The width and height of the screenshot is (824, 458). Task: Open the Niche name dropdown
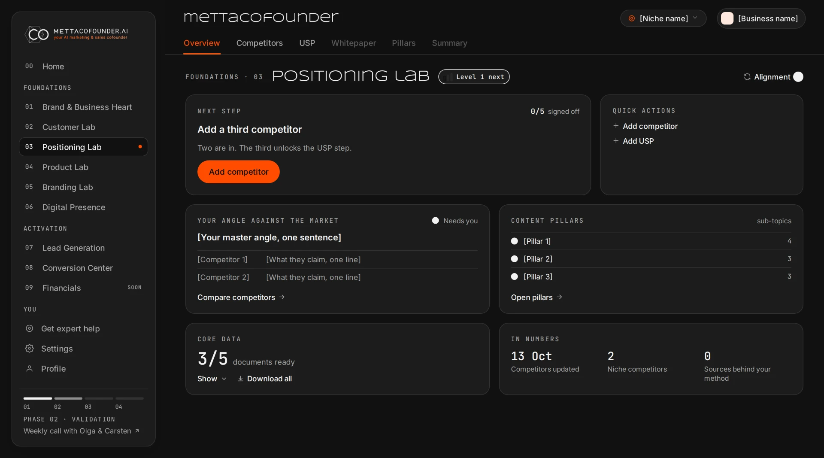[x=663, y=18]
